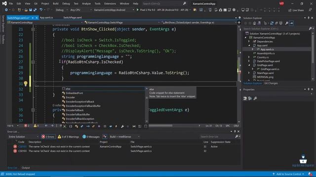Viewport: 316px width, 177px height.
Task: Switch to Output tab at bottom
Action: click(26, 168)
